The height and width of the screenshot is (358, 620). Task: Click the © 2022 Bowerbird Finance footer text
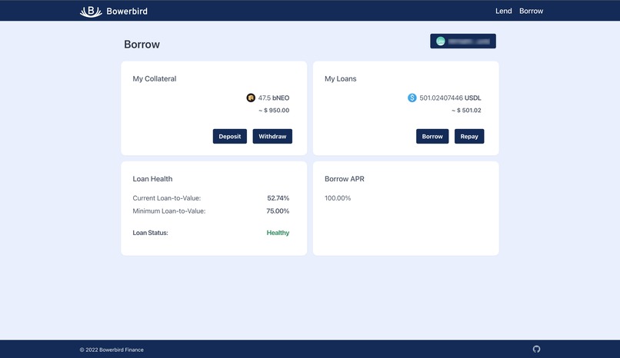pos(112,350)
